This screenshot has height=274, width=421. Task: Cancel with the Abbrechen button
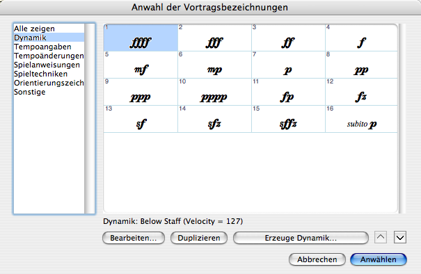click(317, 259)
